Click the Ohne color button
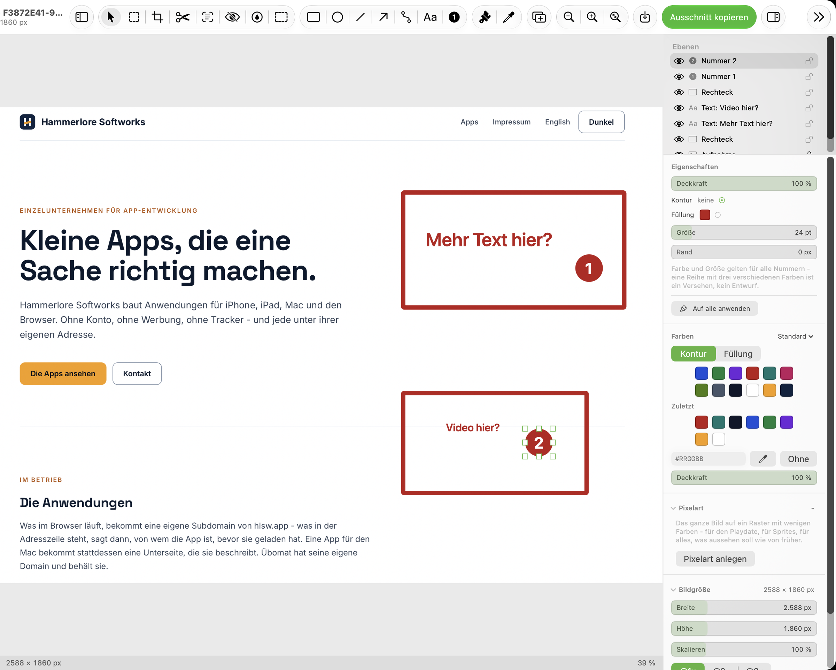This screenshot has width=836, height=670. (798, 459)
